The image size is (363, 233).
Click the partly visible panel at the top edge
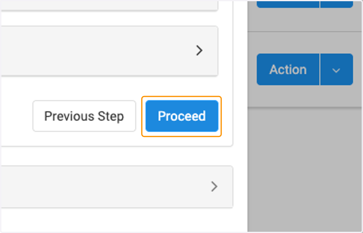(x=109, y=5)
